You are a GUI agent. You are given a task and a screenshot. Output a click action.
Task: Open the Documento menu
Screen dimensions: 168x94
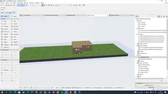(20, 3)
